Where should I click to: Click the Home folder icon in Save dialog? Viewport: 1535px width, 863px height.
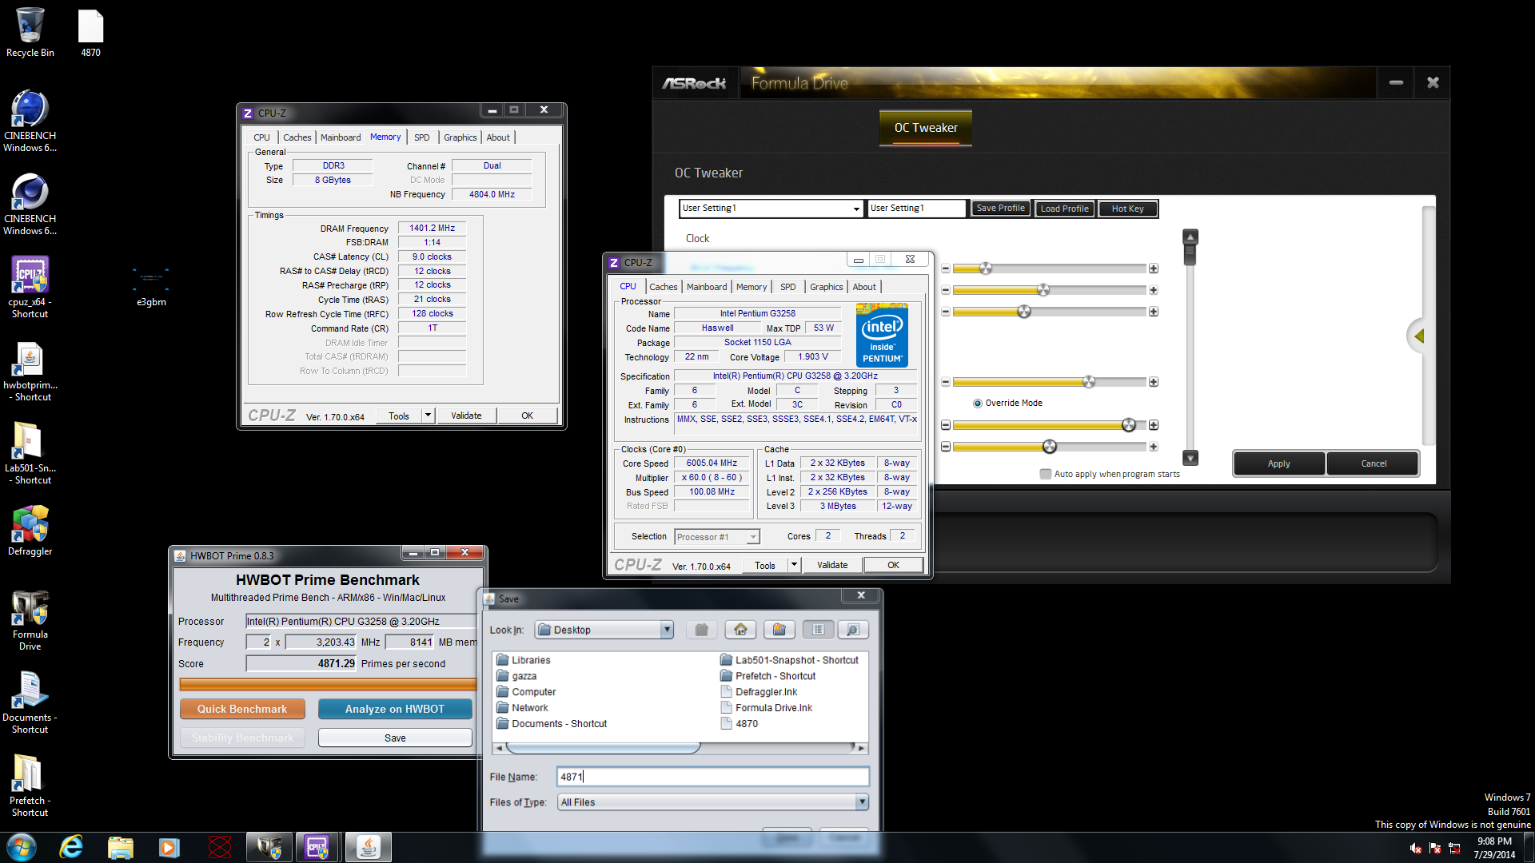click(740, 630)
